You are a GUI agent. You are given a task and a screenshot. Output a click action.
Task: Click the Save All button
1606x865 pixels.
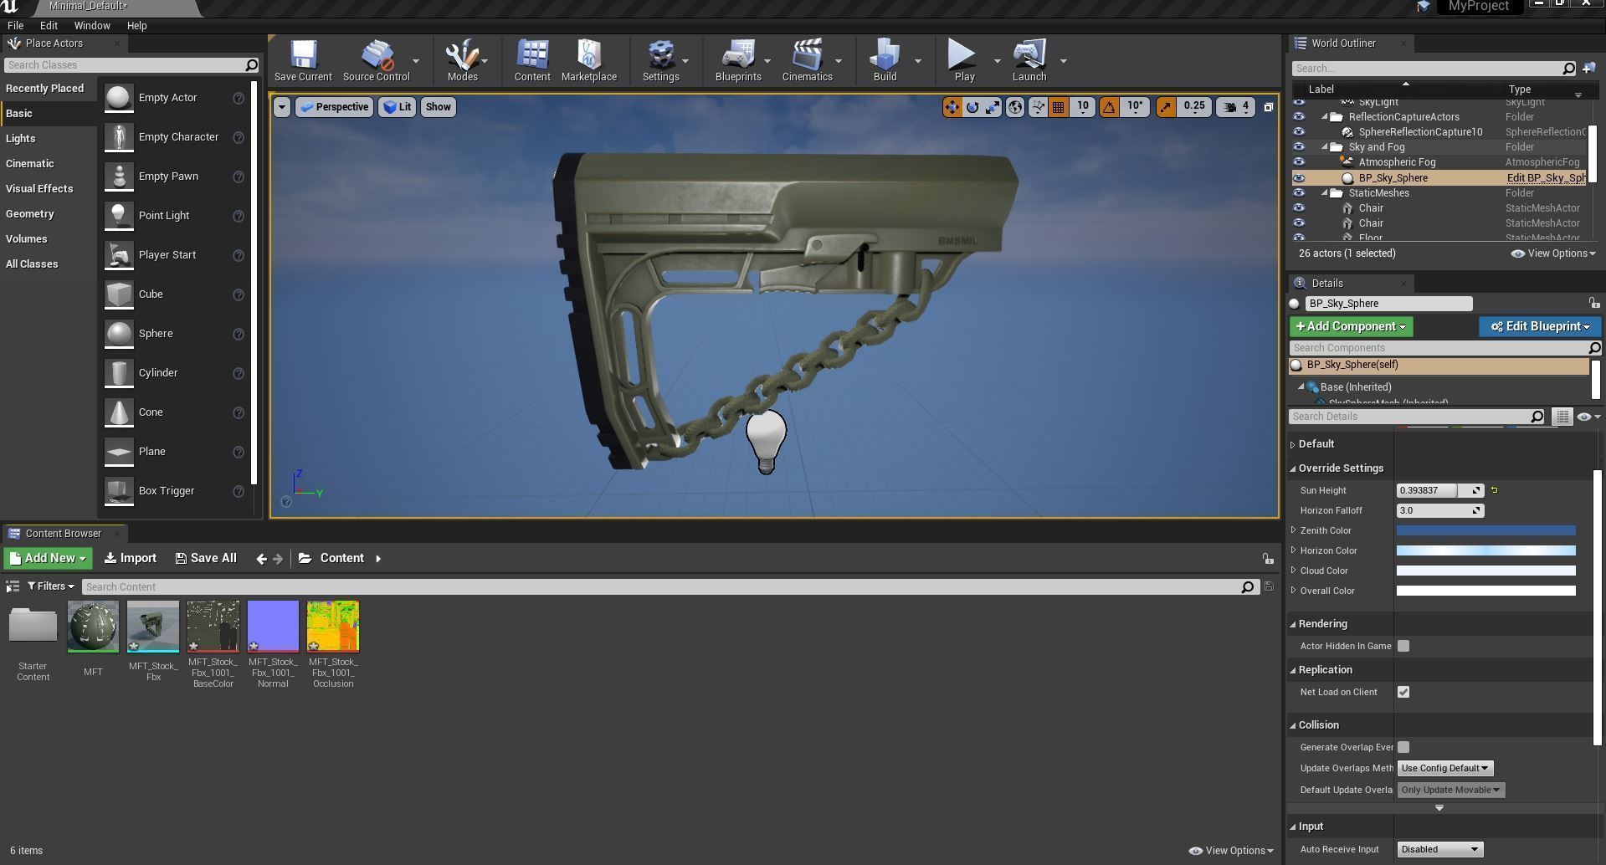[x=206, y=558]
